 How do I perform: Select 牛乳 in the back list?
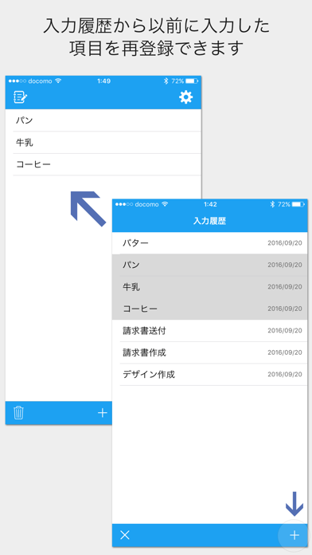click(103, 142)
